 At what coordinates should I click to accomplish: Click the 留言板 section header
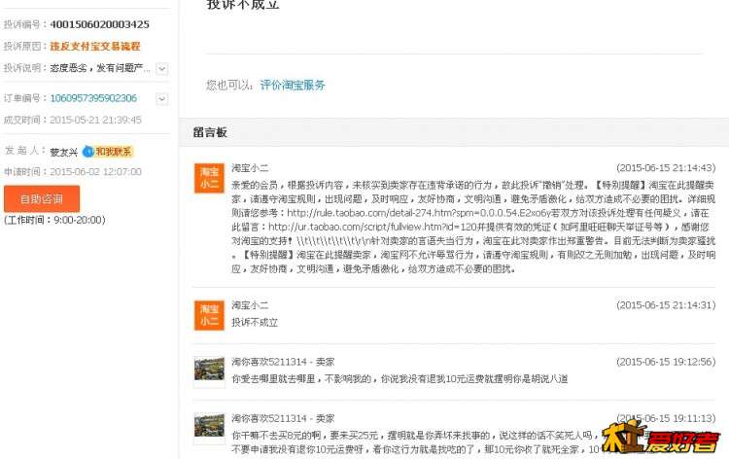(210, 132)
